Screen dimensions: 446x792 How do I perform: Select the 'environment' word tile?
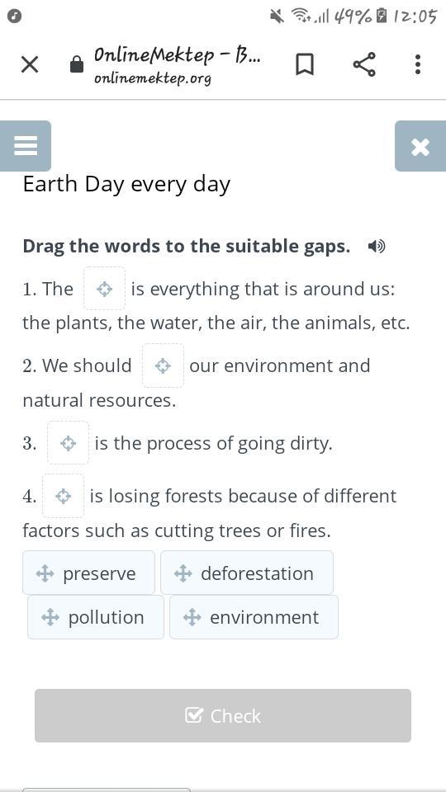(x=254, y=617)
